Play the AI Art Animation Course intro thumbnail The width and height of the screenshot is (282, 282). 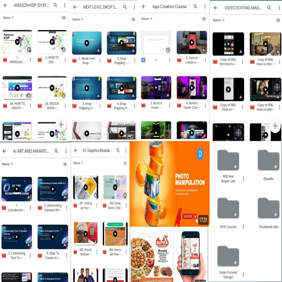(x=17, y=189)
